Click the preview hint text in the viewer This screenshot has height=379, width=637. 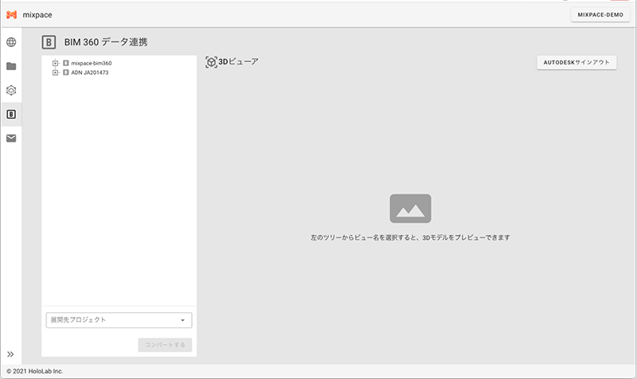410,237
